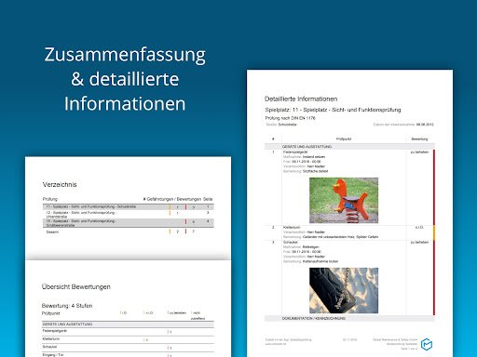The height and width of the screenshot is (357, 477).
Task: Select row '11 - Spielplatz' in Verzeichnis table
Action: pos(129,206)
